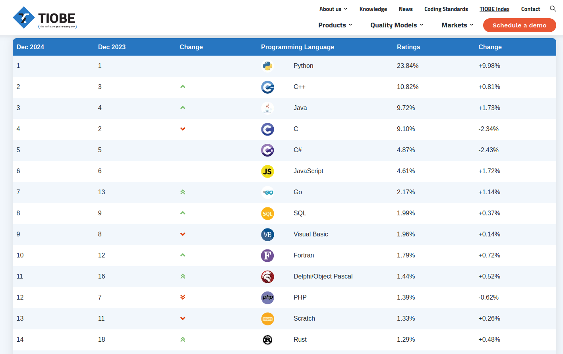The height and width of the screenshot is (354, 563).
Task: Click the green up arrow beside Go
Action: pos(183,192)
